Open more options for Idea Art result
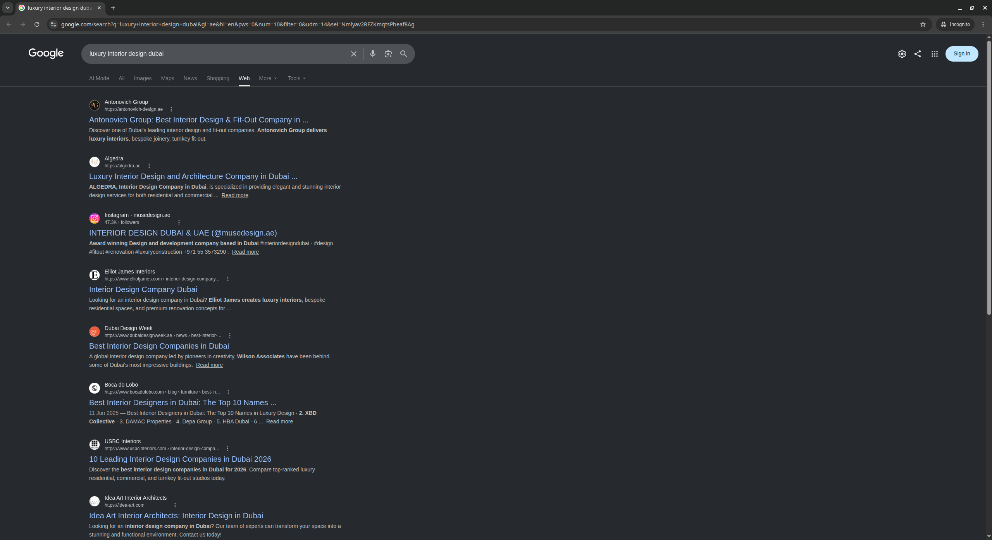The width and height of the screenshot is (992, 540). [175, 505]
